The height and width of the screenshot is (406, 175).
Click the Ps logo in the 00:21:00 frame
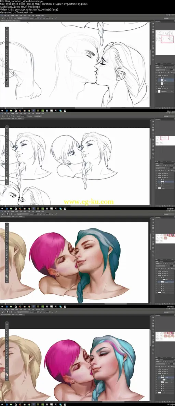1,15
